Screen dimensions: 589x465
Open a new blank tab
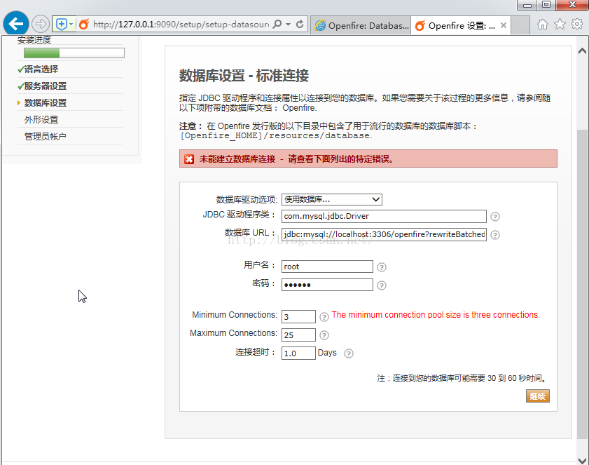pyautogui.click(x=520, y=25)
